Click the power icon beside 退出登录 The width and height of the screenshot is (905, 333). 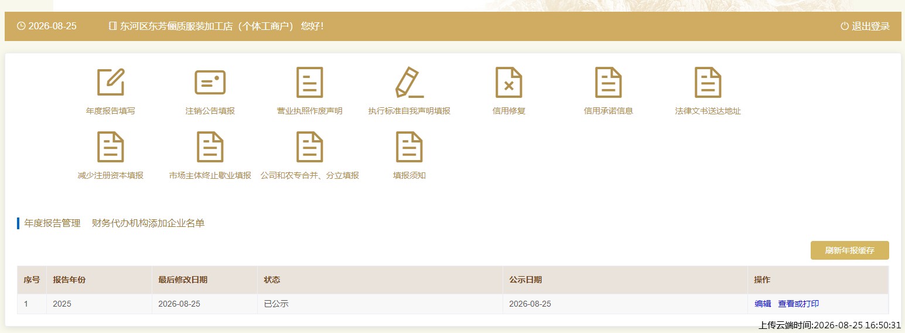tap(845, 26)
